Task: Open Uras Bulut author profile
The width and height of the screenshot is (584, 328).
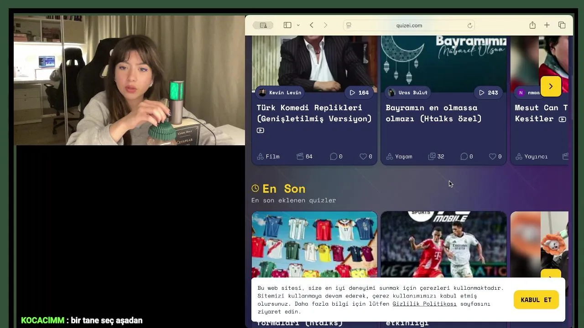Action: pos(407,92)
